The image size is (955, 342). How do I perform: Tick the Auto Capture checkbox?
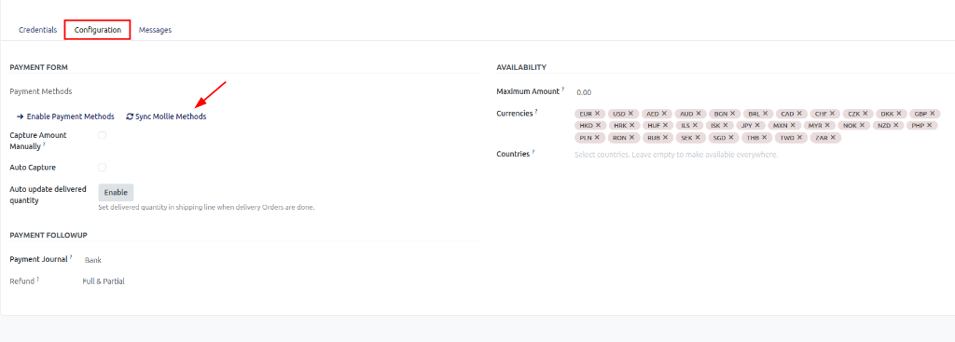tap(103, 168)
